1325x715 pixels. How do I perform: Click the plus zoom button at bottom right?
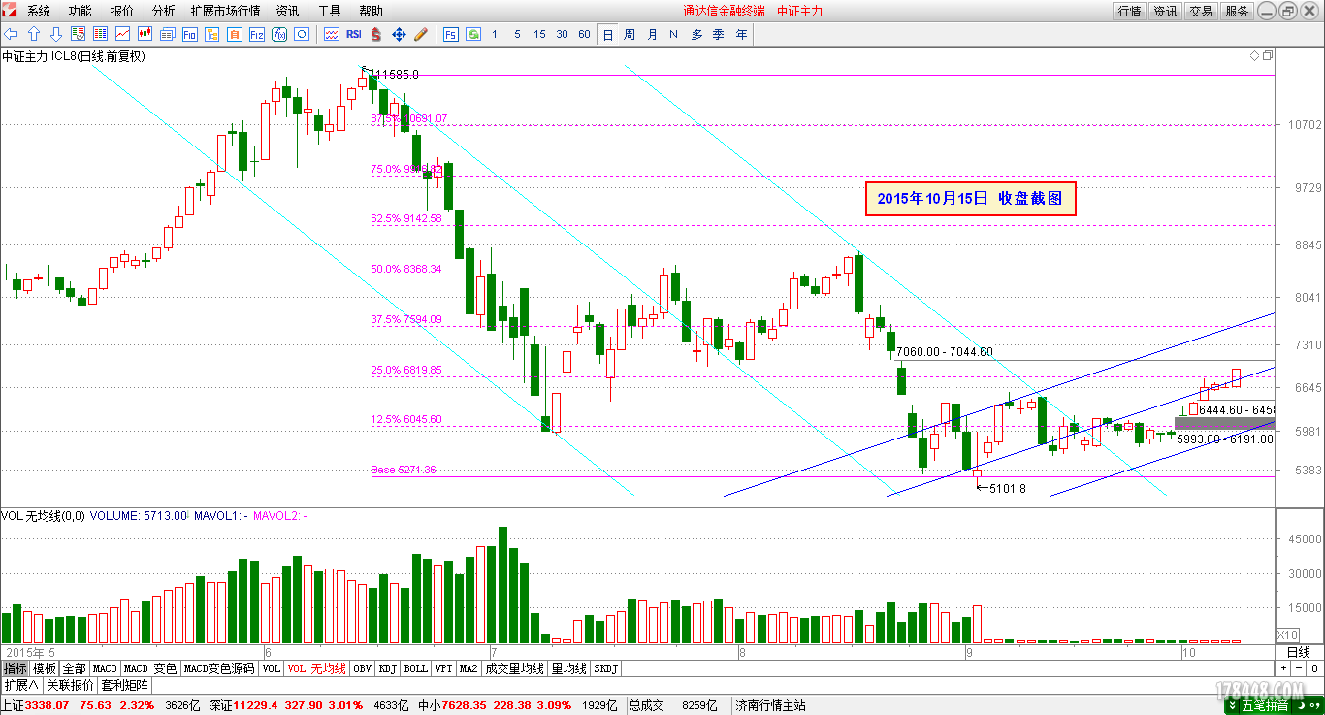pyautogui.click(x=1282, y=668)
